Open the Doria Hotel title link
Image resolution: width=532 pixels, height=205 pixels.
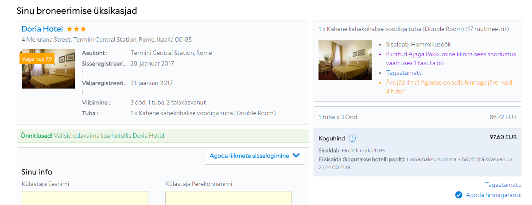(42, 29)
